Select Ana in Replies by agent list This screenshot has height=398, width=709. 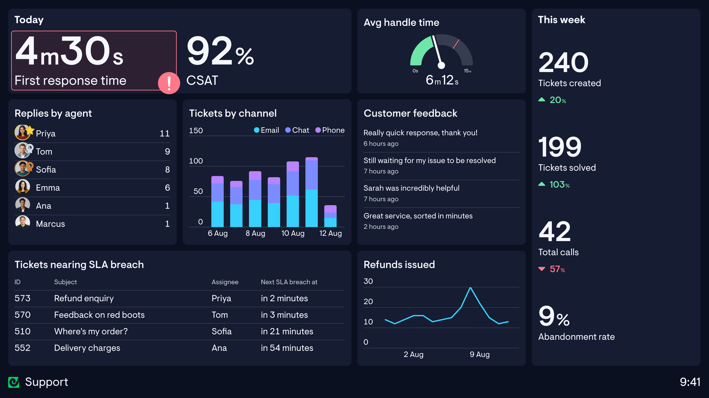[x=43, y=206]
